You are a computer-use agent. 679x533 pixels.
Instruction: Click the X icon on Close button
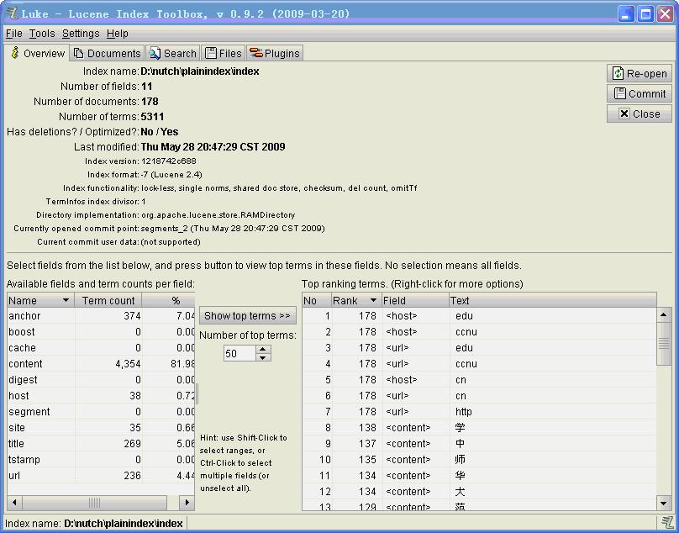[624, 113]
